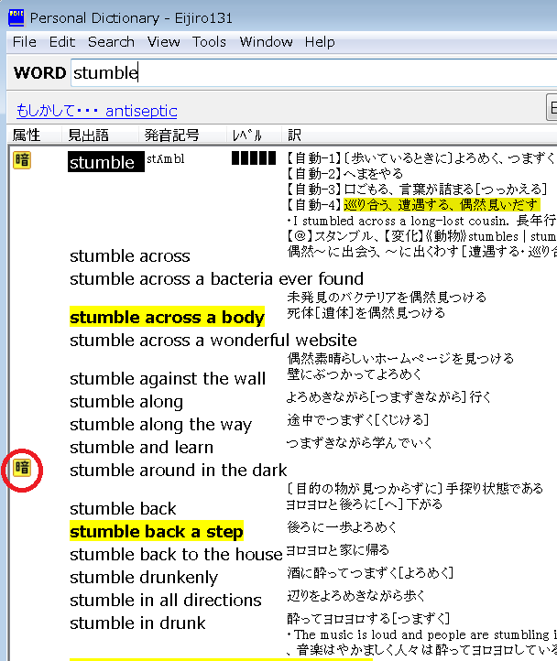Click the pronunciation stʌ́mbl text
The height and width of the screenshot is (661, 557).
click(166, 159)
